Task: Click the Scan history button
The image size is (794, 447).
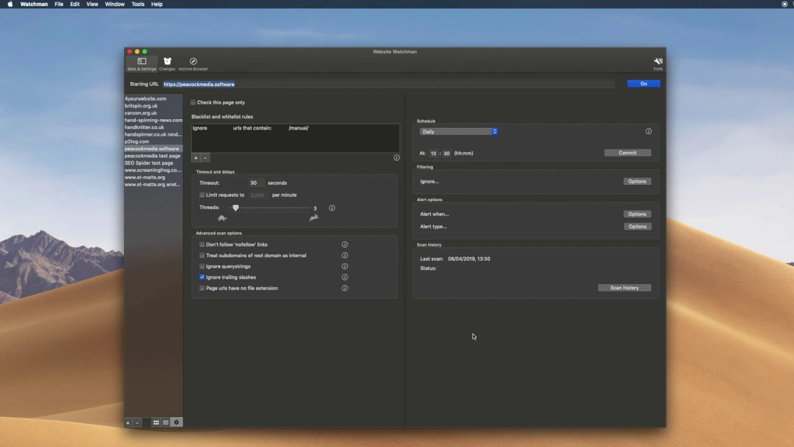Action: coord(624,288)
